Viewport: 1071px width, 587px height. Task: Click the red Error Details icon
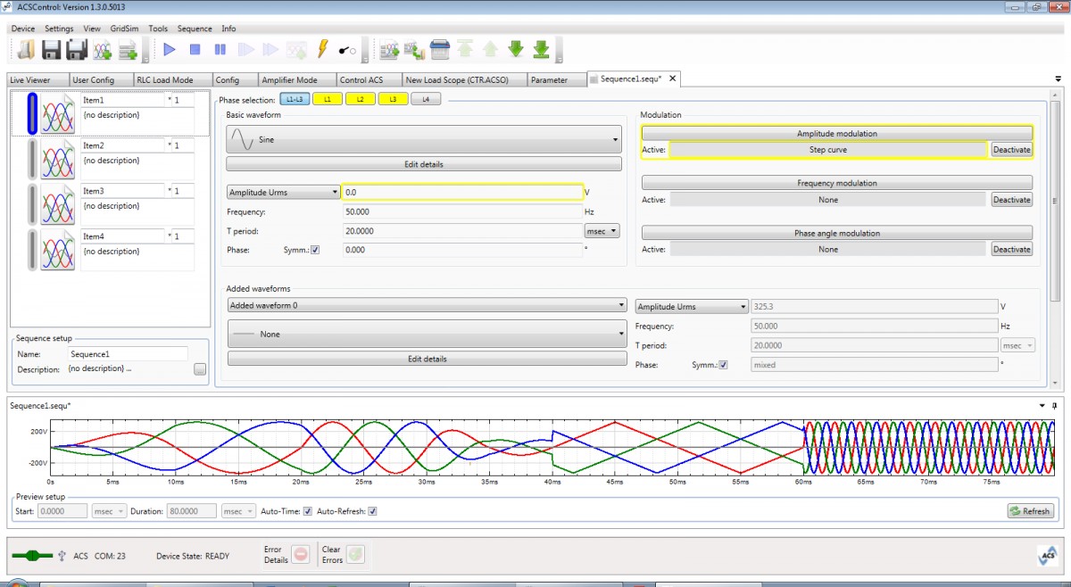coord(301,554)
